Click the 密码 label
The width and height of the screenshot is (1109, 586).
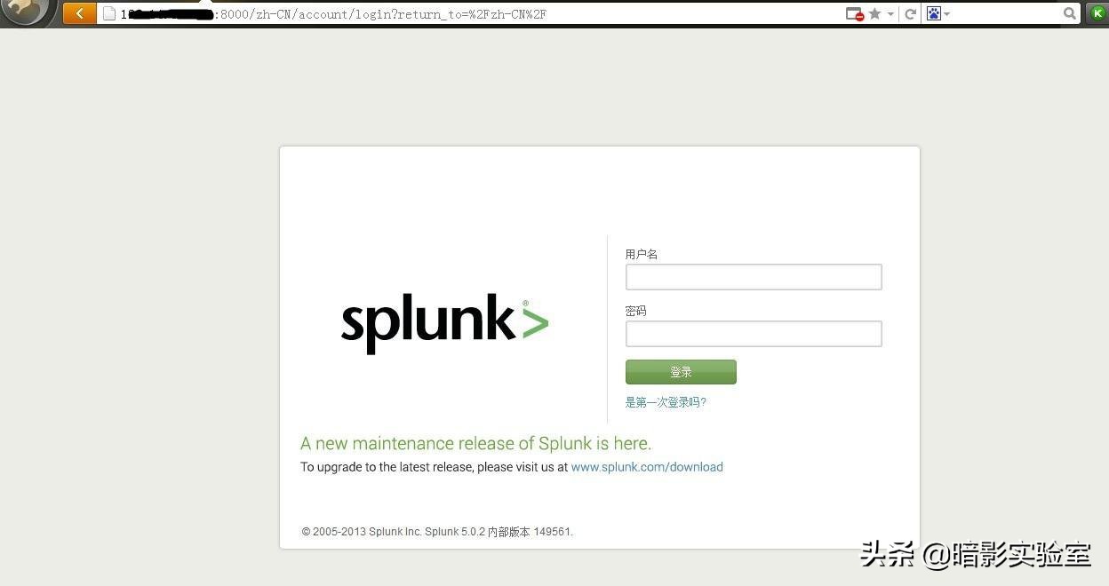[635, 311]
